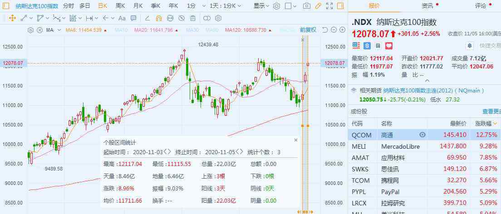Open chart settings gear in top bar
The image size is (501, 214).
(277, 6)
